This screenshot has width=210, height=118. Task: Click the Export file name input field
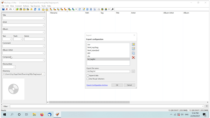click(x=108, y=71)
